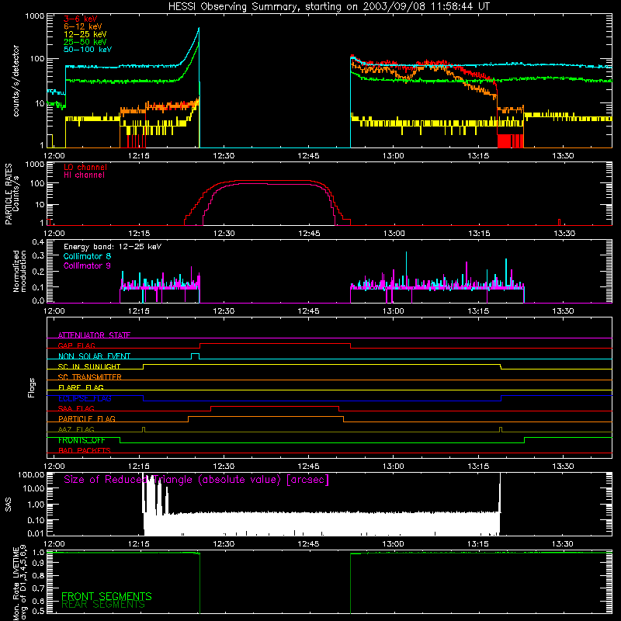The image size is (621, 621).
Task: Click the cyan 50-100 keV peak near 12:25
Action: [199, 29]
